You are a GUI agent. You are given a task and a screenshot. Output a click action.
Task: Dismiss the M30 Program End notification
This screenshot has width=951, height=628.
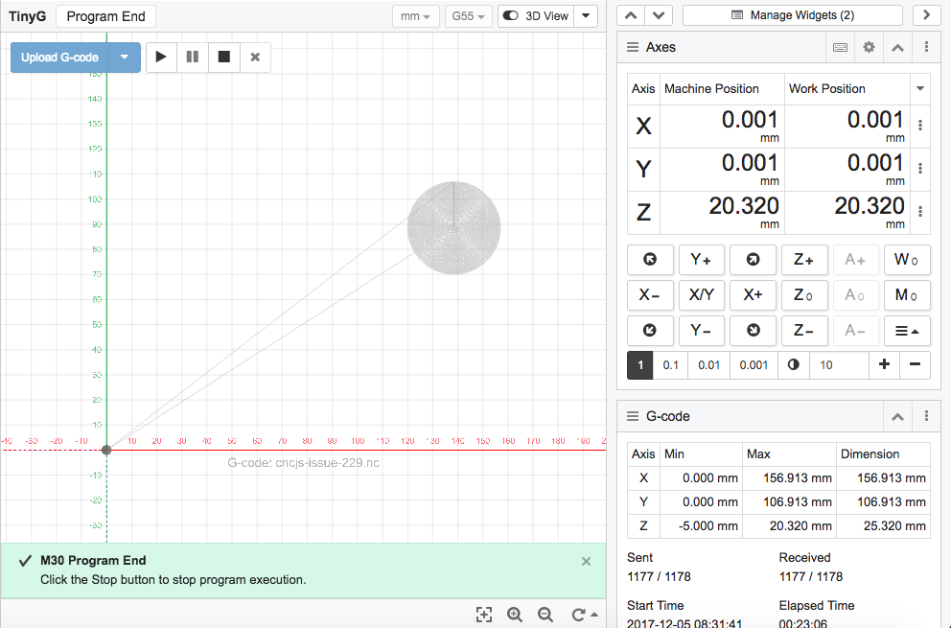(586, 561)
